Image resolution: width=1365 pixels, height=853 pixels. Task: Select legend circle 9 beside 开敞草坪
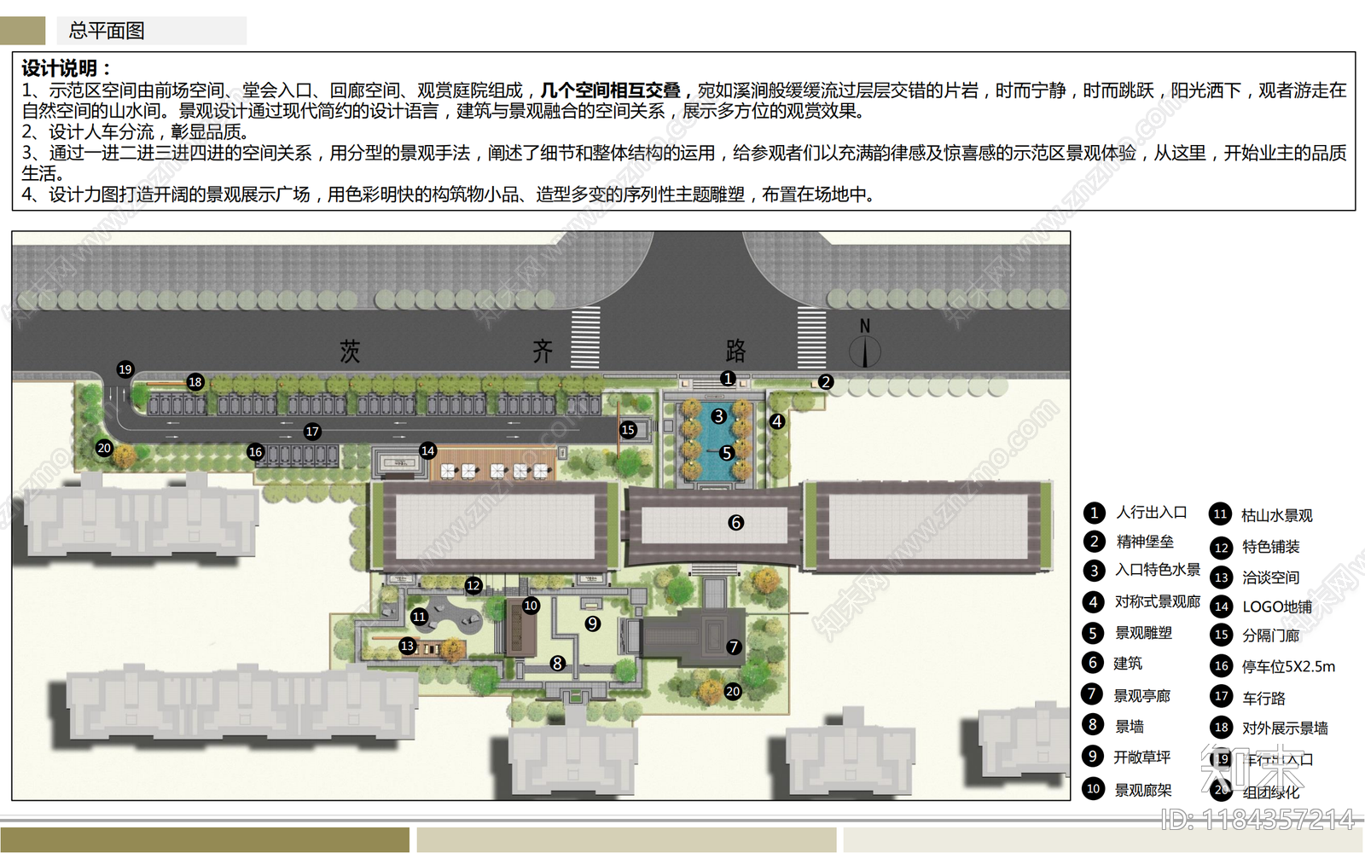pyautogui.click(x=1093, y=756)
